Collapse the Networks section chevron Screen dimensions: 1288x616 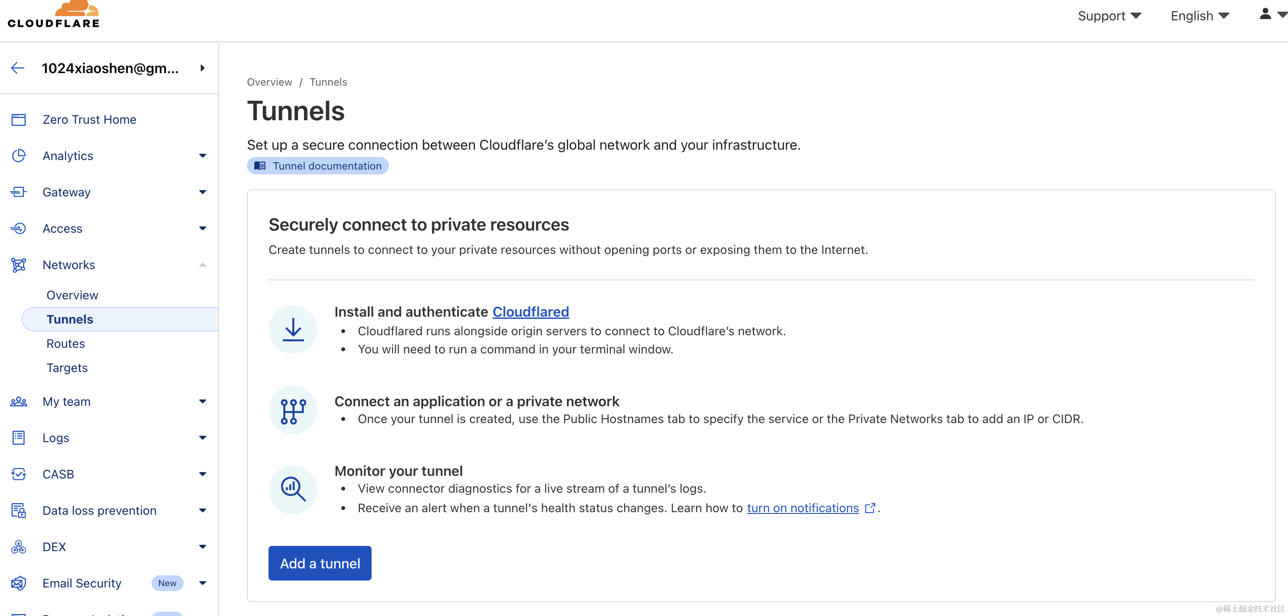[x=203, y=265]
